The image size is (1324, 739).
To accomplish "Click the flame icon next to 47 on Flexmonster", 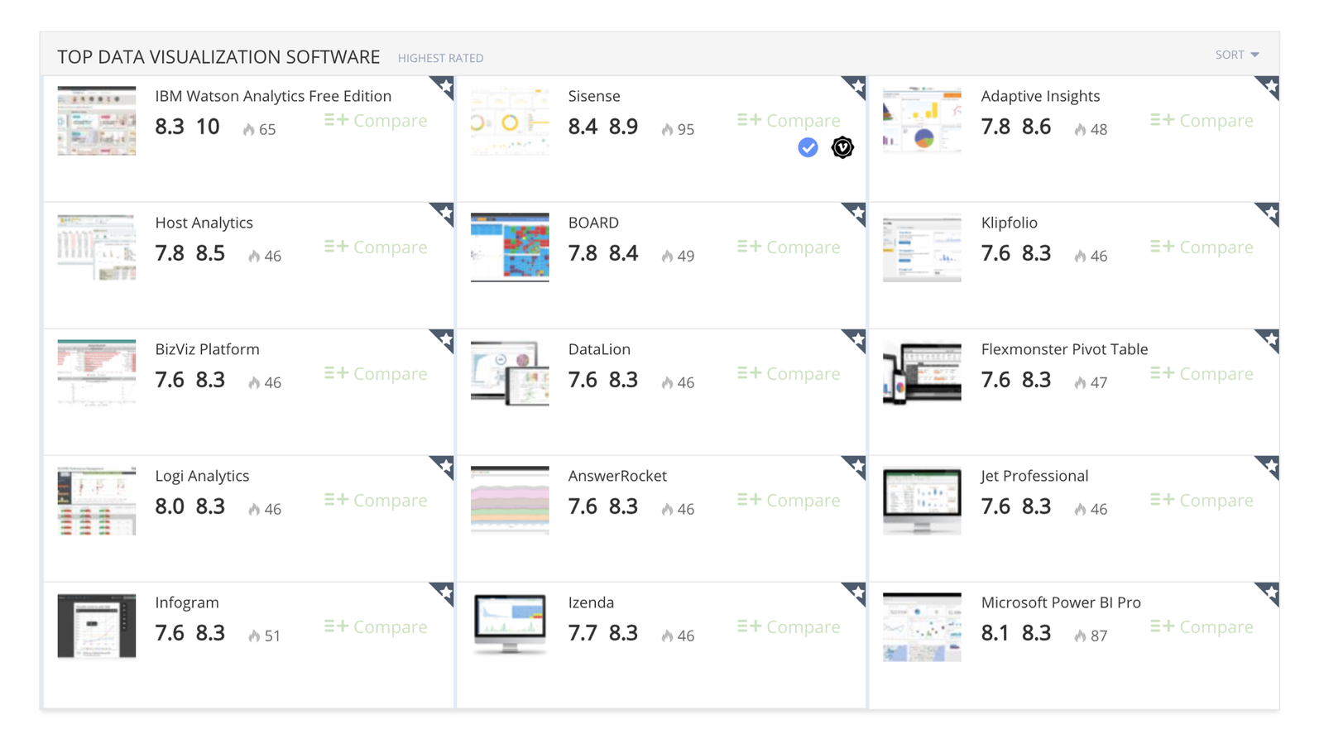I will click(x=1080, y=382).
